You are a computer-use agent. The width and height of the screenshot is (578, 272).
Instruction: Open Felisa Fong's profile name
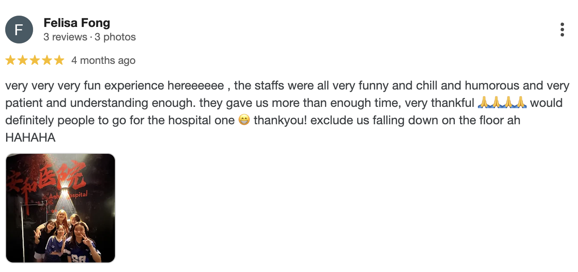click(77, 23)
